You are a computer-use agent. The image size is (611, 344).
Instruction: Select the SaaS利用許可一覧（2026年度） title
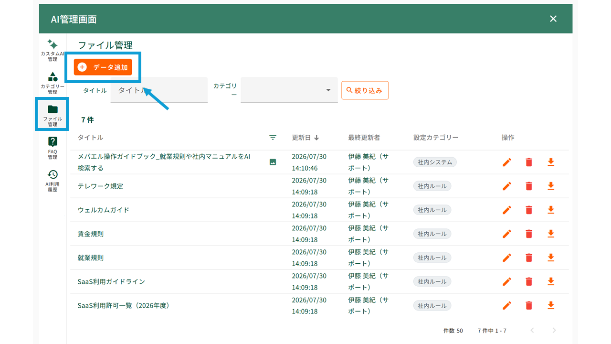(x=124, y=305)
